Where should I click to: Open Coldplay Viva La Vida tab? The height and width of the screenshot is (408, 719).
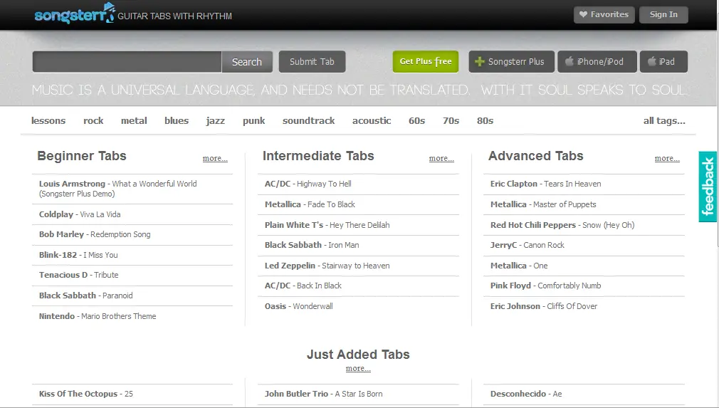[80, 214]
